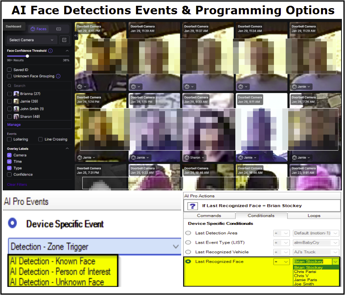Viewport: 345px width, 295px height.
Task: Enable the Saved ID checkbox
Action: click(9, 70)
